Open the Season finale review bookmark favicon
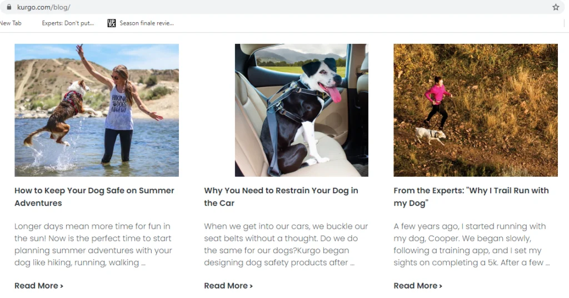The width and height of the screenshot is (569, 298). [x=111, y=23]
